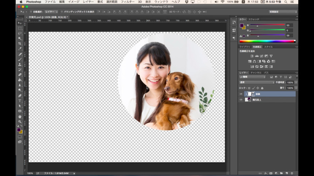Add Levels adjustment icon
Image resolution: width=314 pixels, height=176 pixels.
(257, 56)
